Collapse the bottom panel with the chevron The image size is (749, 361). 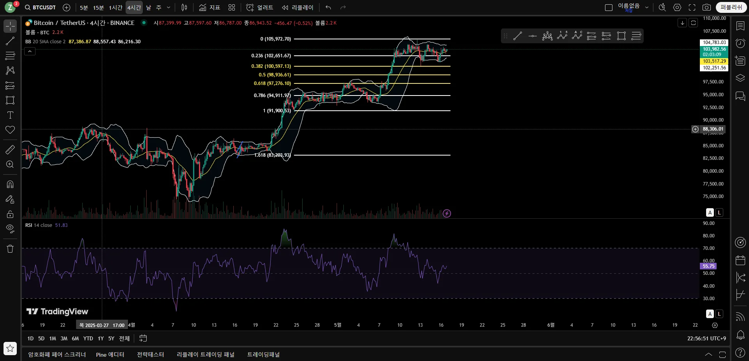(708, 354)
